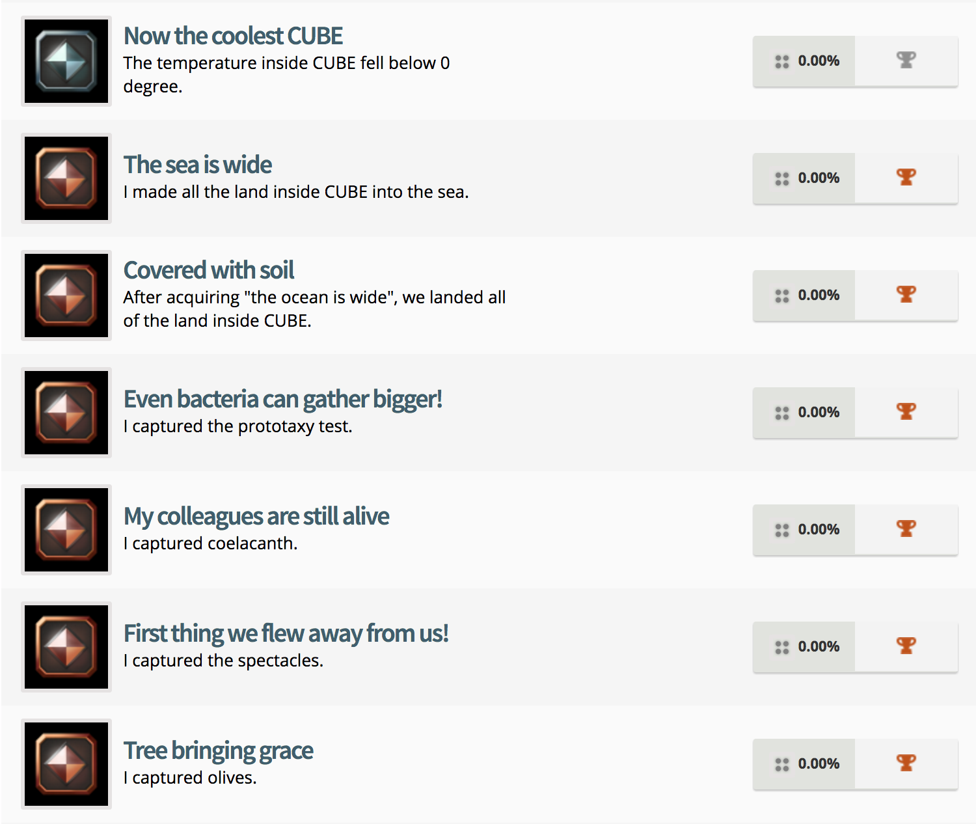Open The sea is wide achievement link
Viewport: 976px width, 824px height.
(x=197, y=165)
